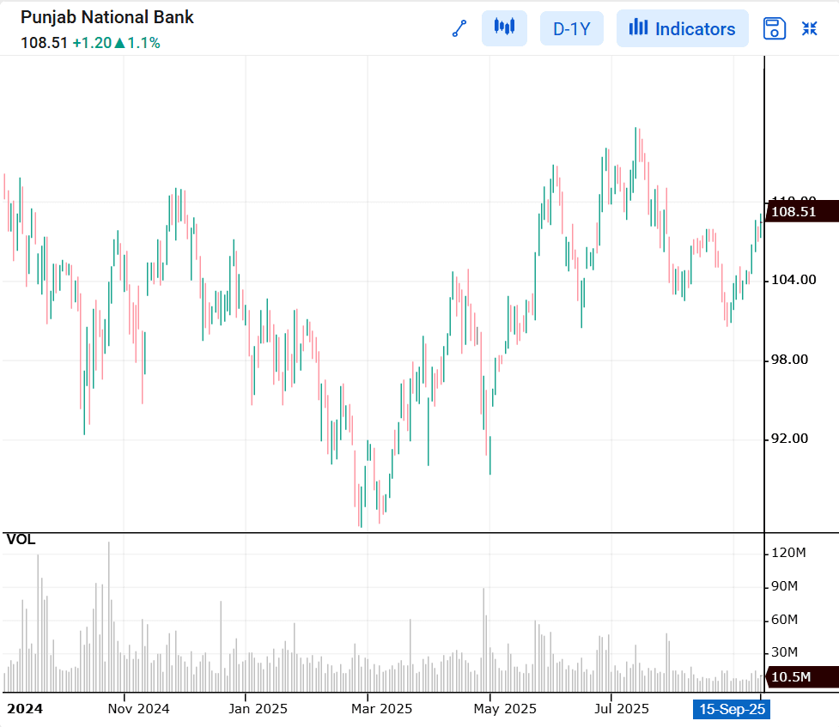Click the 92.00 price axis label
The height and width of the screenshot is (727, 839).
point(790,439)
